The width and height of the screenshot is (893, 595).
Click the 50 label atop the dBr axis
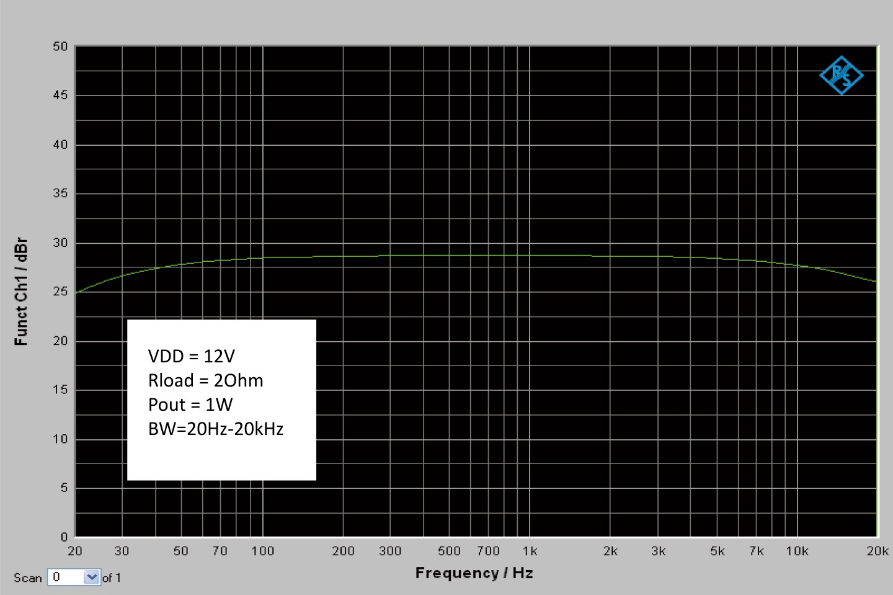pos(60,47)
